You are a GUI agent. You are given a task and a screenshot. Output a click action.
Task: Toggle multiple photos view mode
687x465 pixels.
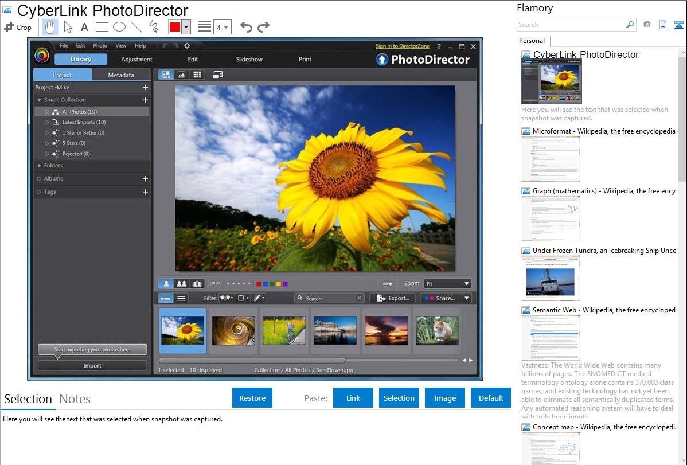coord(197,284)
